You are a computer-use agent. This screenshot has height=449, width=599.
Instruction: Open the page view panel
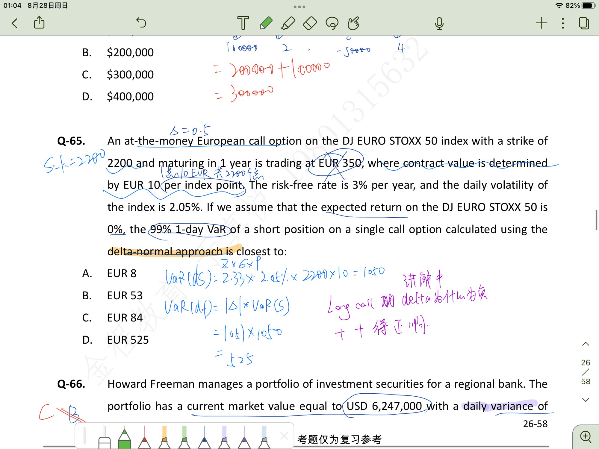(x=584, y=23)
